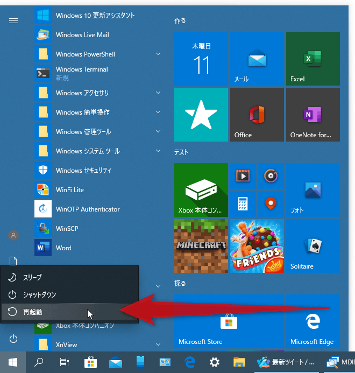Open the Solitaire tile
Image resolution: width=355 pixels, height=373 pixels.
[x=313, y=246]
